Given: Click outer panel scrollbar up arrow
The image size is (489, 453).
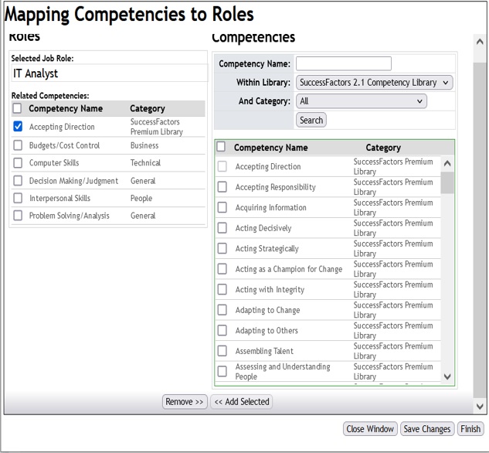Looking at the screenshot, I should pyautogui.click(x=480, y=42).
